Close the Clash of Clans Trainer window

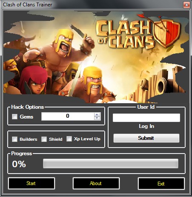(x=186, y=5)
